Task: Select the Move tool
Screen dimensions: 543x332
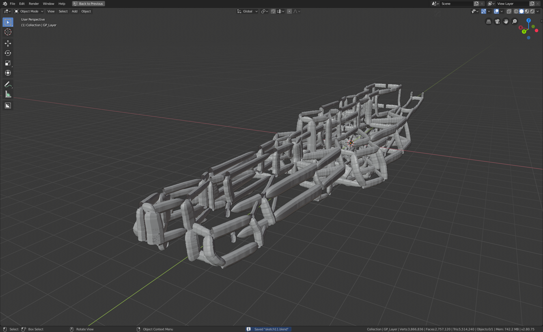Action: (x=8, y=43)
